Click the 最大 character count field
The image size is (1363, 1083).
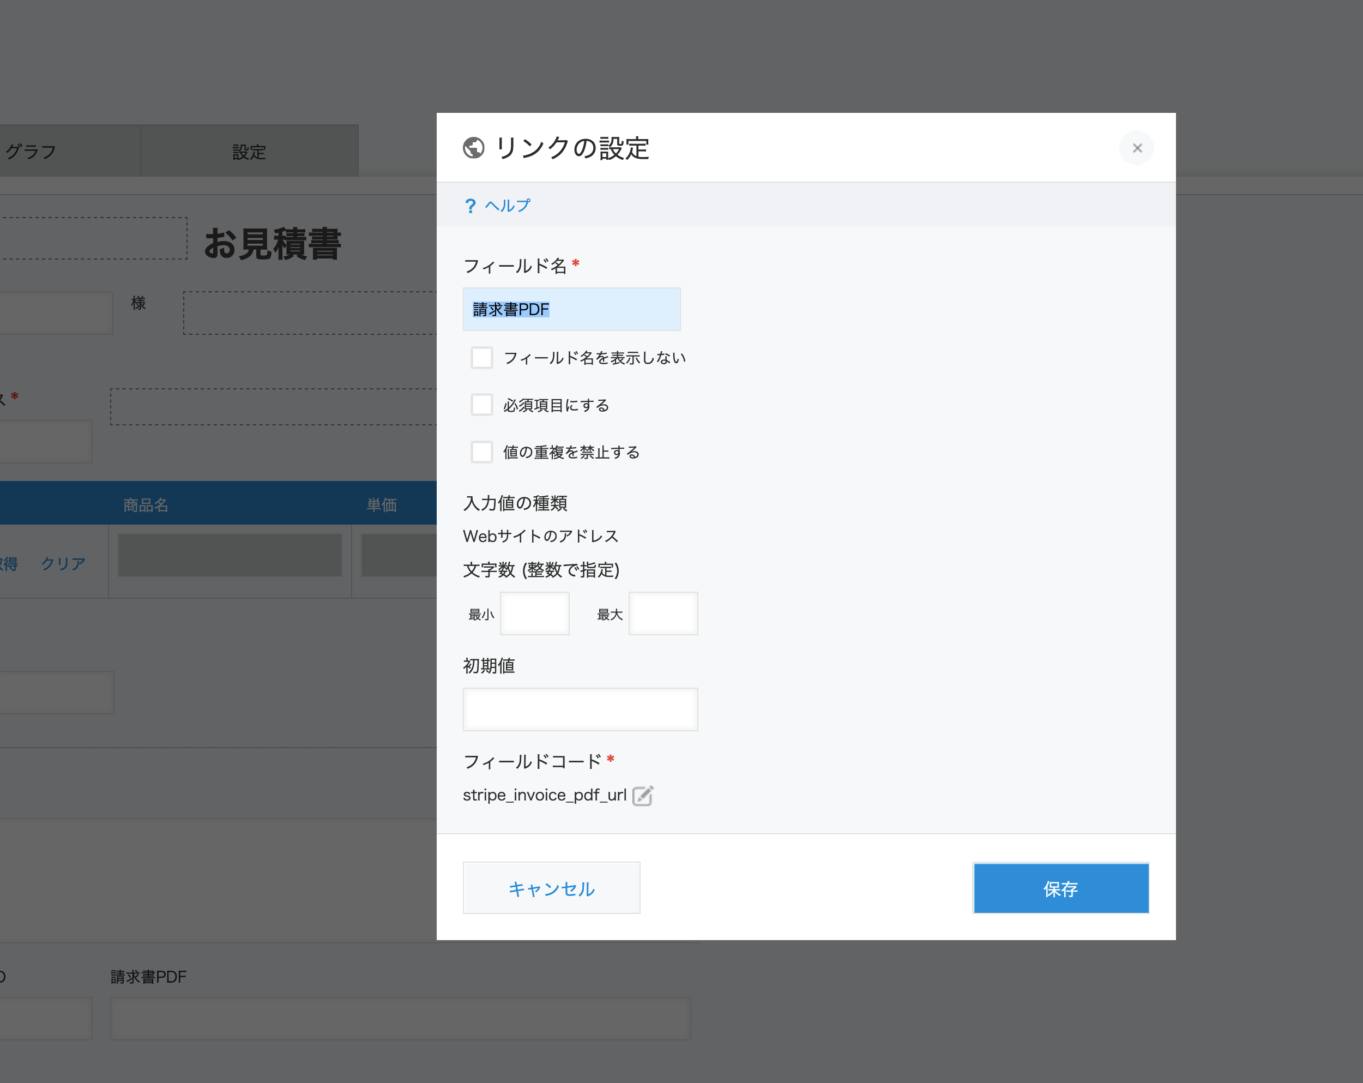(x=662, y=612)
